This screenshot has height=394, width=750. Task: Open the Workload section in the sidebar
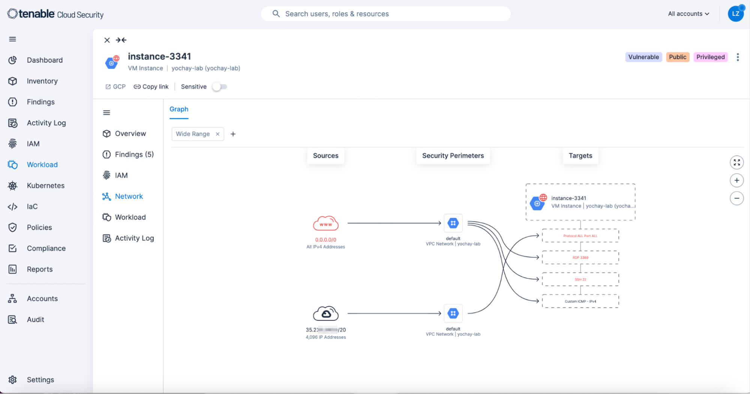(x=42, y=164)
